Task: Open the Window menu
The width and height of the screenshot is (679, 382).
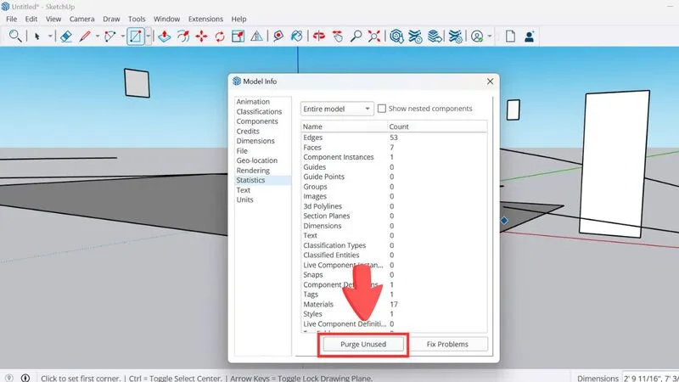Action: pos(166,19)
